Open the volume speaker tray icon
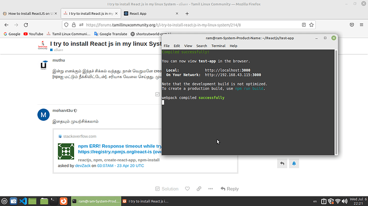Screen dimensions: 368x206 coord(345,201)
